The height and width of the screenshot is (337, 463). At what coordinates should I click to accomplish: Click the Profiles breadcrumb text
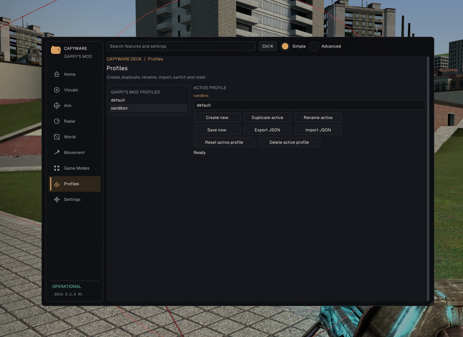coord(155,59)
